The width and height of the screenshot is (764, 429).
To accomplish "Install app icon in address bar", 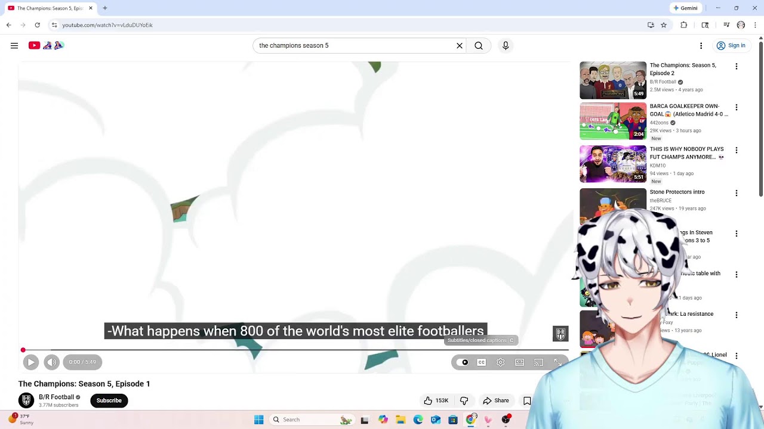I will 651,25.
